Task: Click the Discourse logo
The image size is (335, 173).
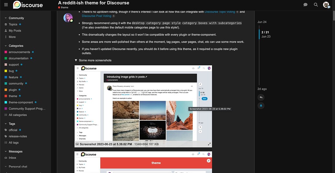Action: [x=28, y=5]
